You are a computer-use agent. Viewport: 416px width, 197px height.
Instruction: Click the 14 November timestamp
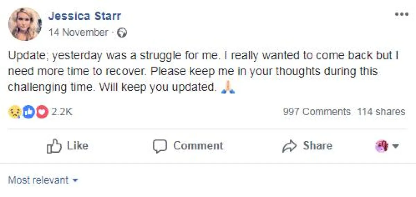tap(78, 33)
